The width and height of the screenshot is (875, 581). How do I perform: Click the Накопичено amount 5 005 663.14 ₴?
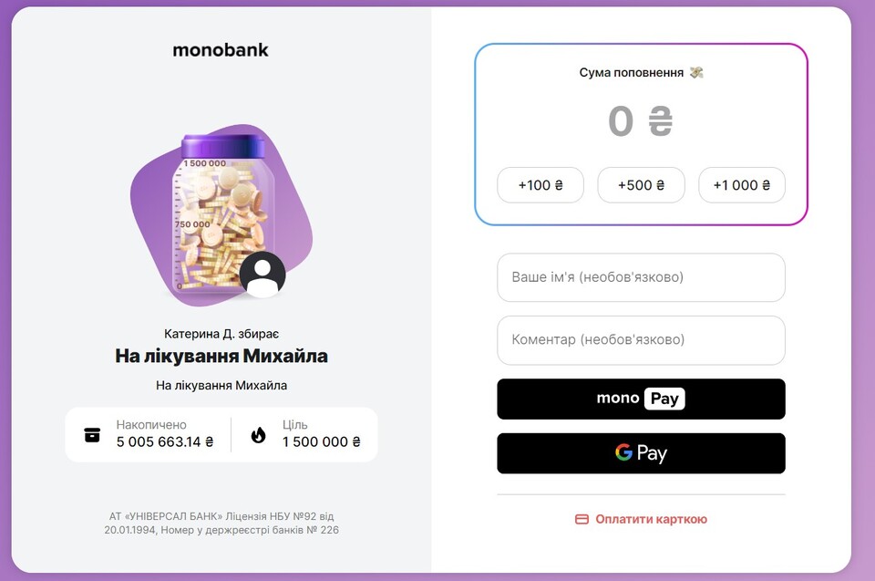point(165,442)
